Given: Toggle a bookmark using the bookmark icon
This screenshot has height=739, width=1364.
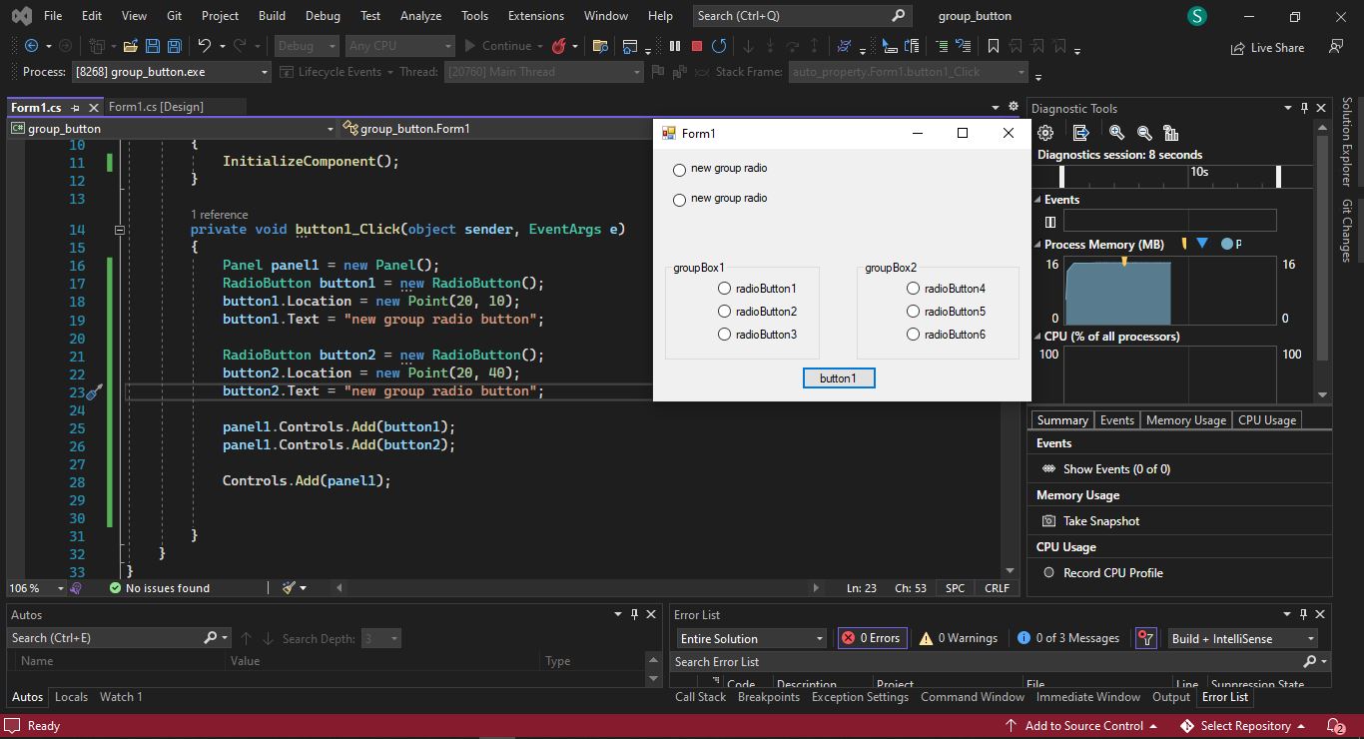Looking at the screenshot, I should tap(993, 46).
